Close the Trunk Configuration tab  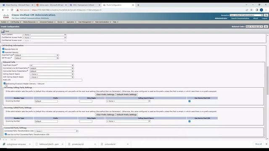point(133,5)
